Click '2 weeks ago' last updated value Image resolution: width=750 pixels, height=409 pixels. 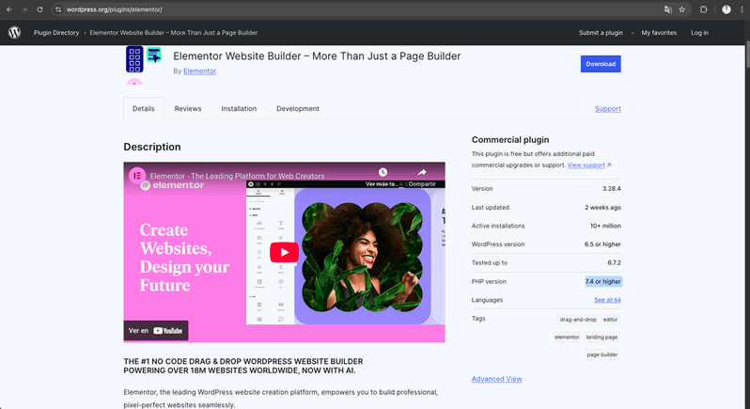click(x=602, y=208)
